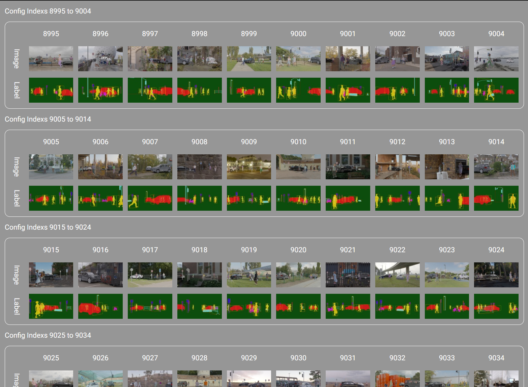Open night scene image for 9009
Image resolution: width=528 pixels, height=387 pixels.
[249, 167]
